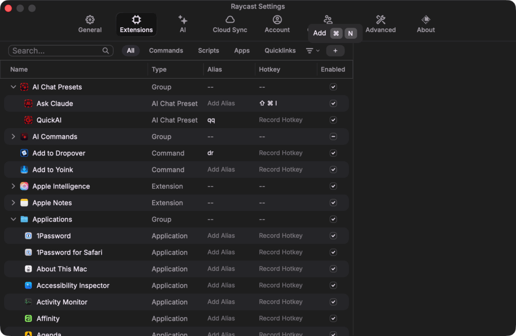This screenshot has height=336, width=516.
Task: Open Cloud Sync settings
Action: pyautogui.click(x=230, y=20)
